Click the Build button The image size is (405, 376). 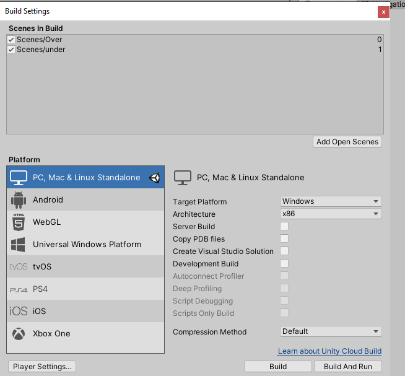coord(278,367)
